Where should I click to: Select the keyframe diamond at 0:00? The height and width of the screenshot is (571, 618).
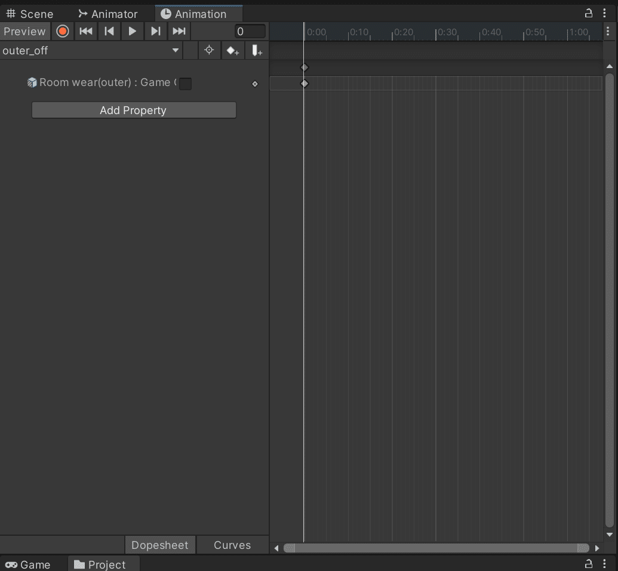(304, 83)
